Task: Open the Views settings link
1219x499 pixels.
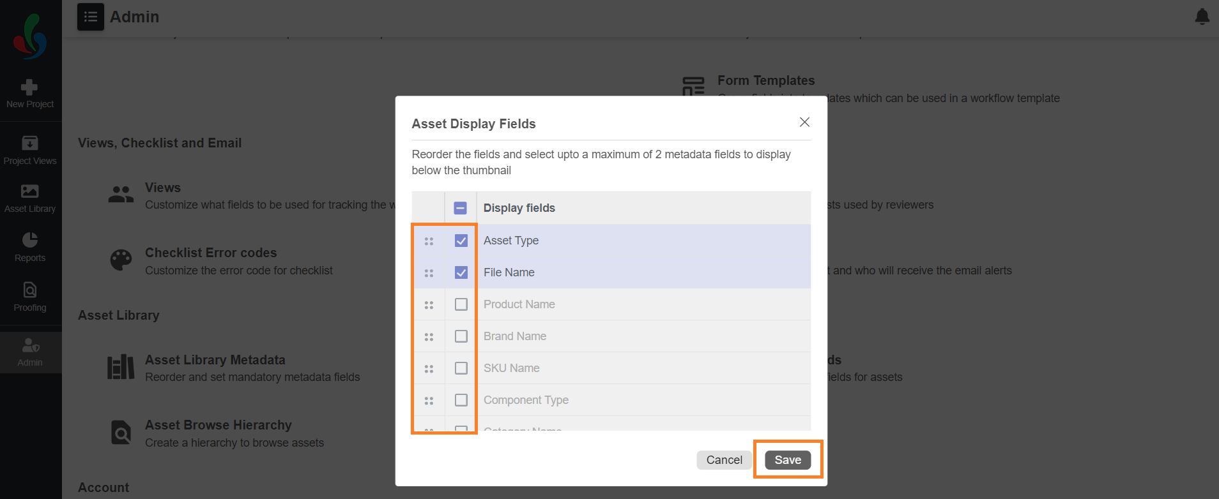Action: (x=163, y=188)
